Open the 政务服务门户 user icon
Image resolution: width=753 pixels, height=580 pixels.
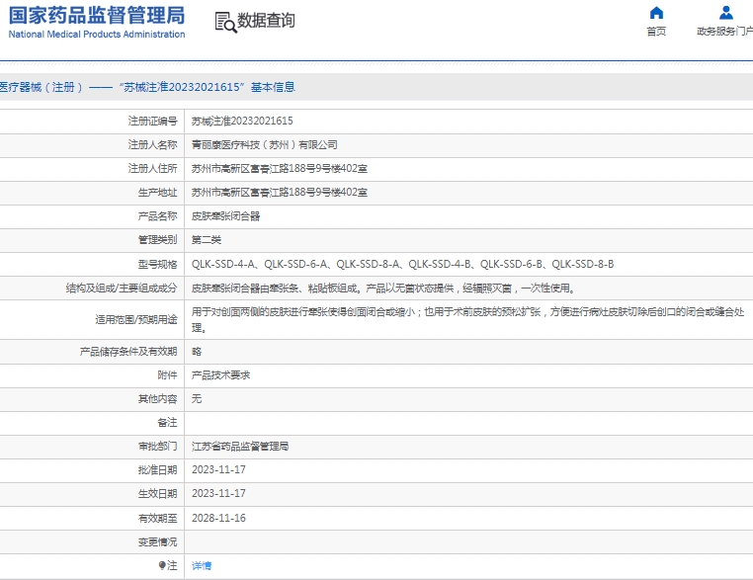(725, 13)
